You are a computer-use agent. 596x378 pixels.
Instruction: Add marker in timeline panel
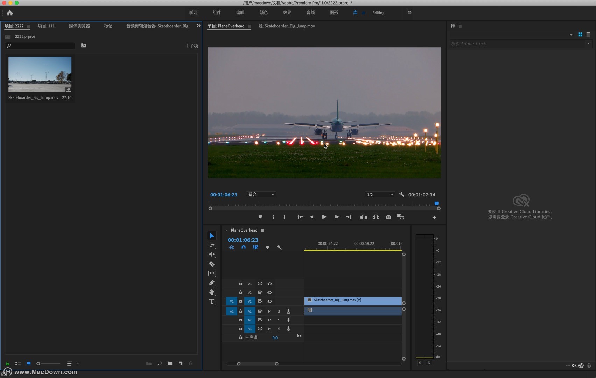[x=267, y=247]
